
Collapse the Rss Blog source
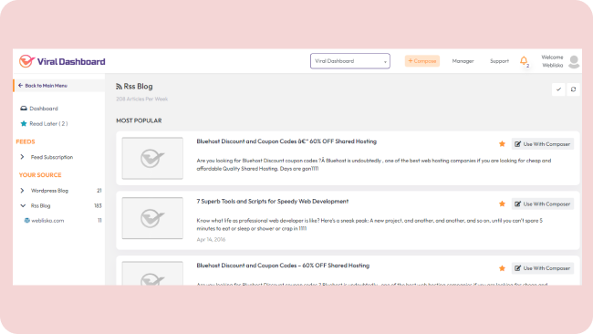pos(23,205)
